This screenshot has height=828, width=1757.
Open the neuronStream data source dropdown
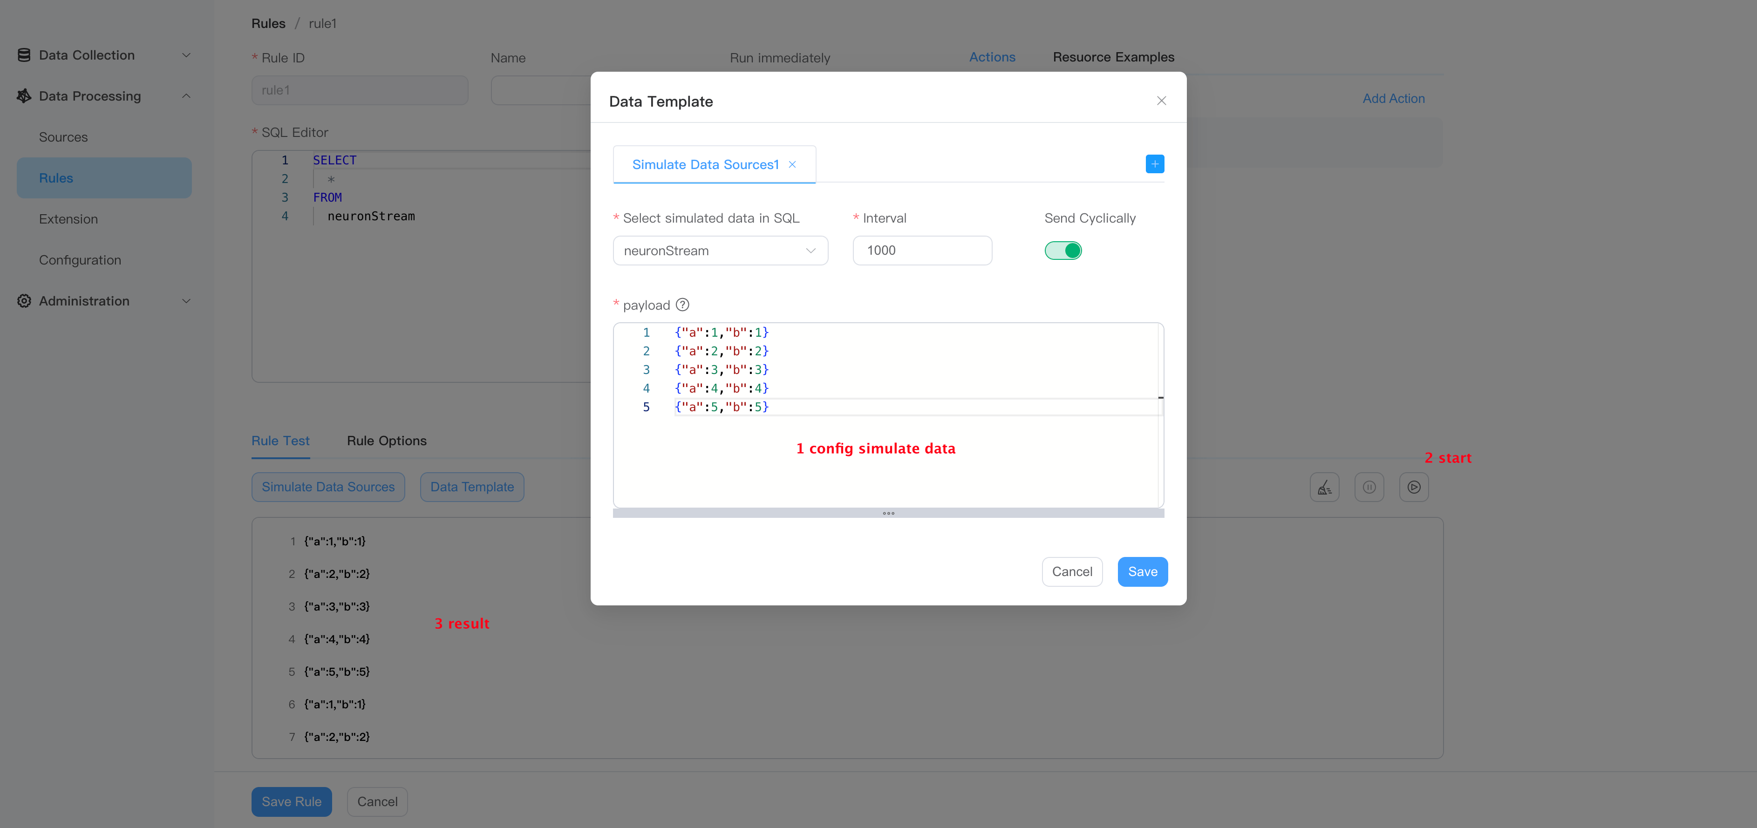pos(720,251)
